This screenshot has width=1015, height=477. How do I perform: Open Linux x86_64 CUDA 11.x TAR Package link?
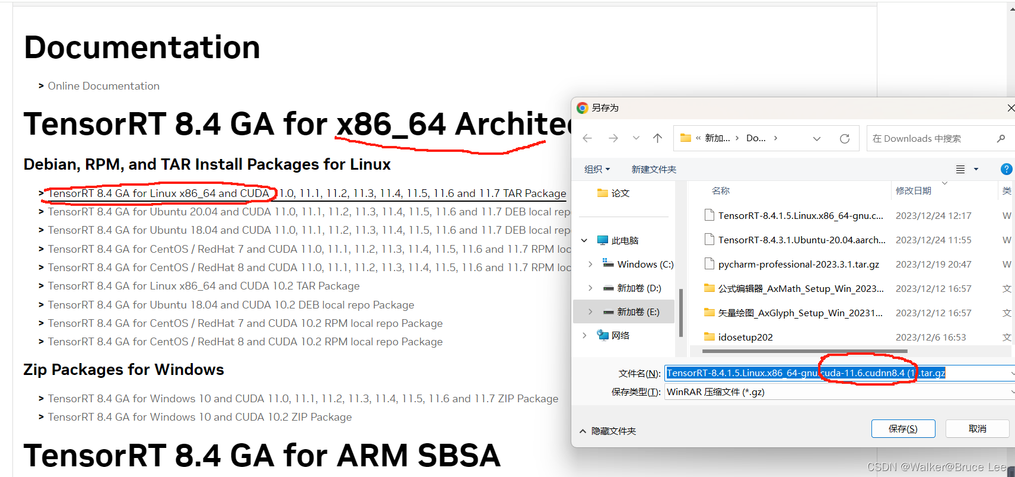pos(307,193)
